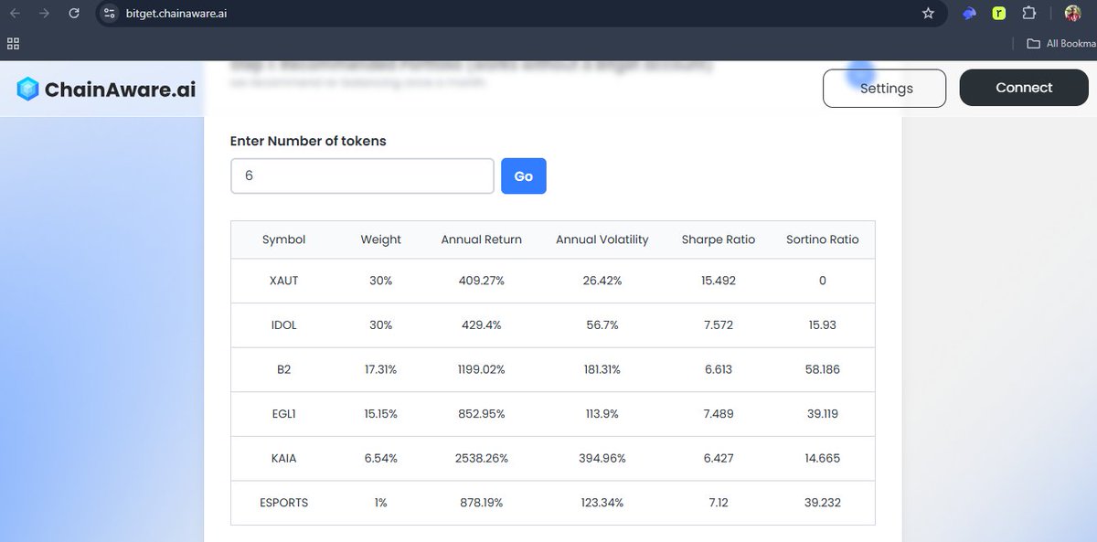Open the green T extension icon
The height and width of the screenshot is (542, 1097).
[999, 13]
